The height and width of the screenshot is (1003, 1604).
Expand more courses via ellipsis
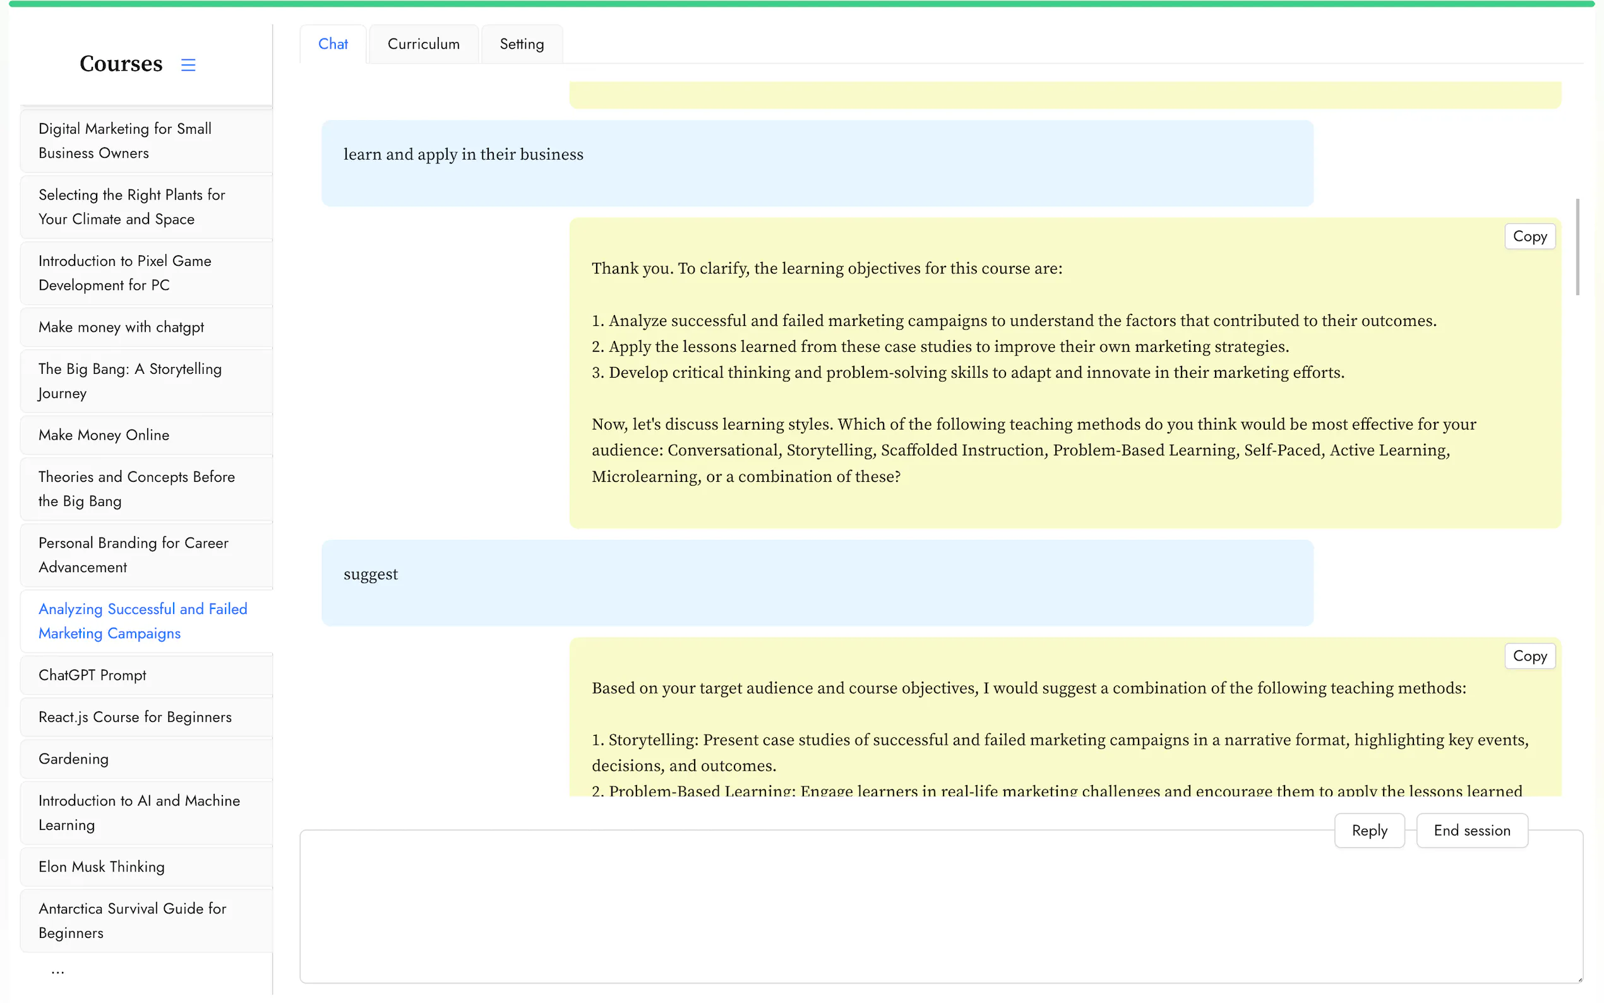pos(57,971)
